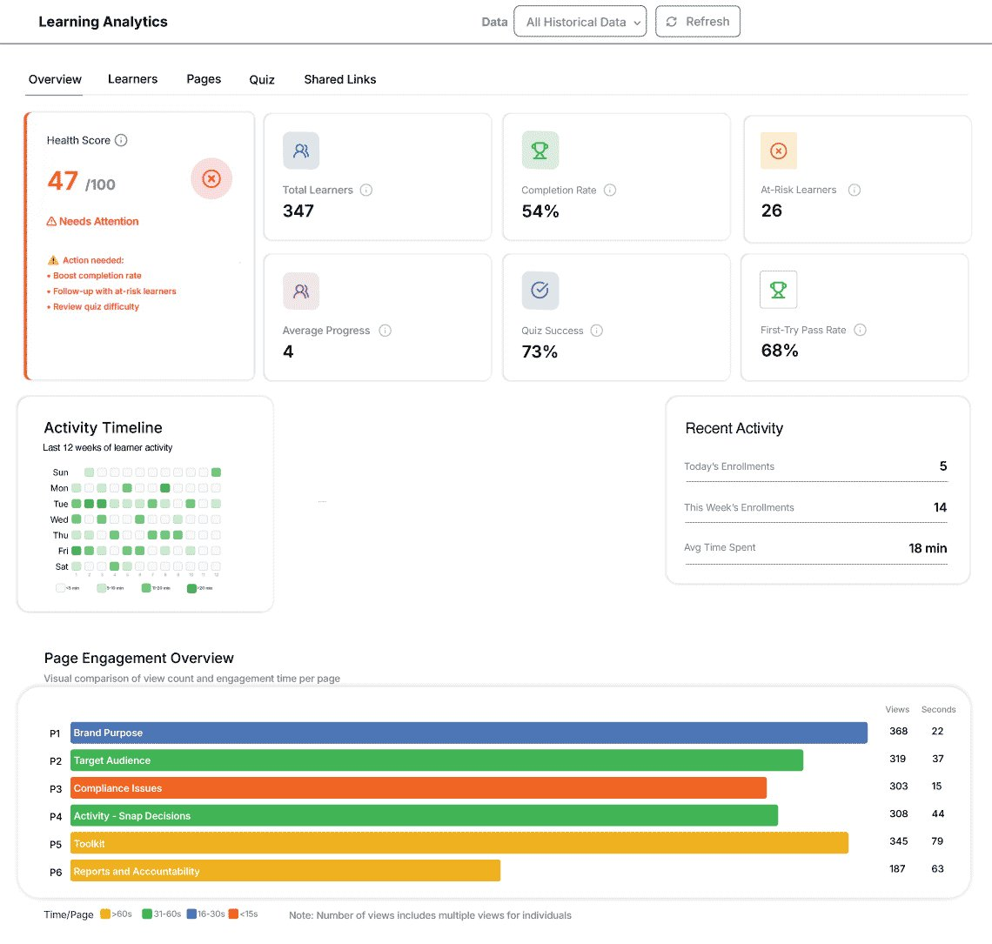Viewport: 992px width, 944px height.
Task: Click the info icon next to Total Learners
Action: coord(368,190)
